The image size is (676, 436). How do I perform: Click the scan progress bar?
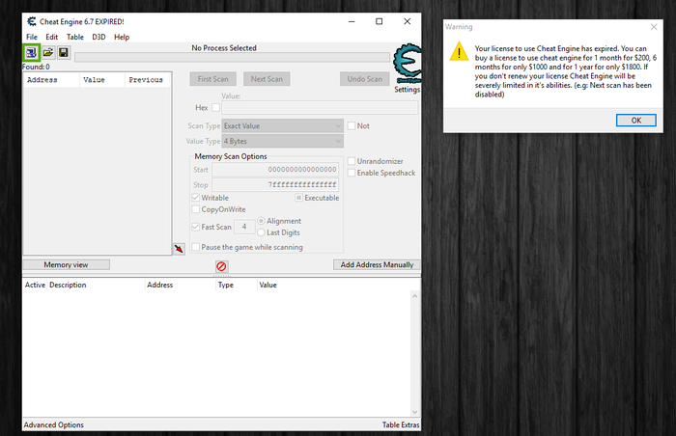click(233, 57)
